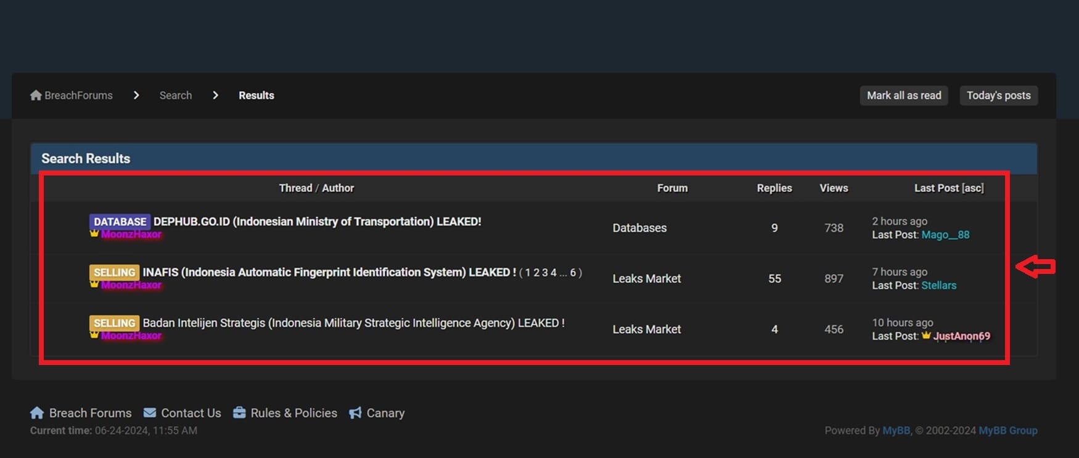
Task: Click the 55 replies count
Action: (774, 278)
